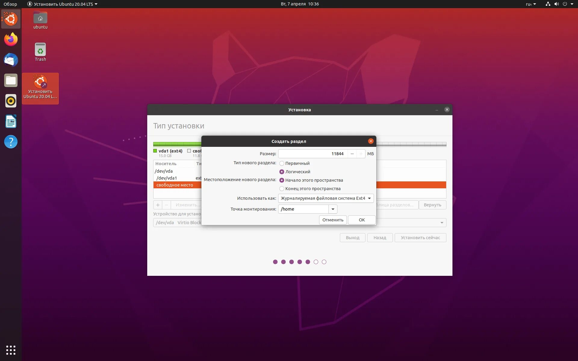Increase partition size with the plus stepper
Viewport: 578px width, 361px height.
361,154
